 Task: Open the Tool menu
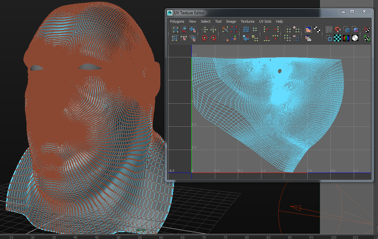pyautogui.click(x=218, y=21)
